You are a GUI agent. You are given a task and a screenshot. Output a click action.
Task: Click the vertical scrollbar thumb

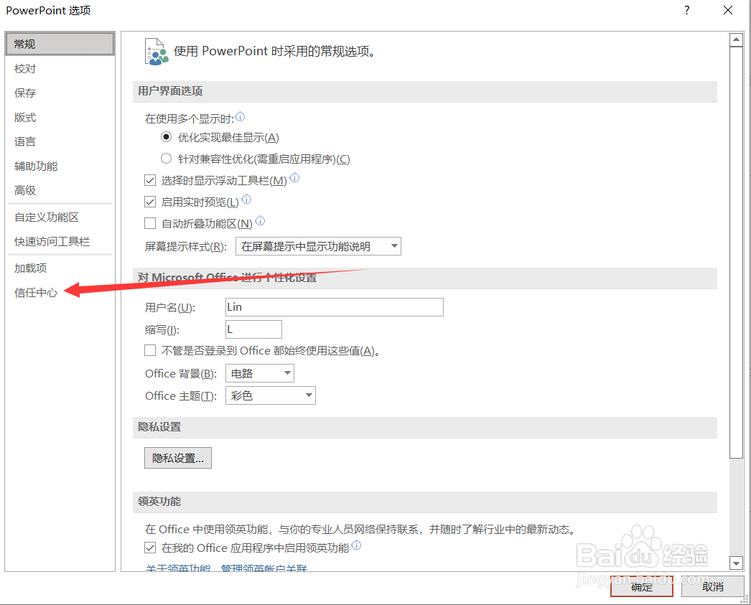(736, 253)
